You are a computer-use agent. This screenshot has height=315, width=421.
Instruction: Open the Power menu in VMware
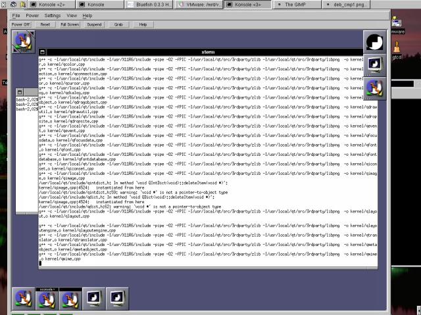coord(32,16)
